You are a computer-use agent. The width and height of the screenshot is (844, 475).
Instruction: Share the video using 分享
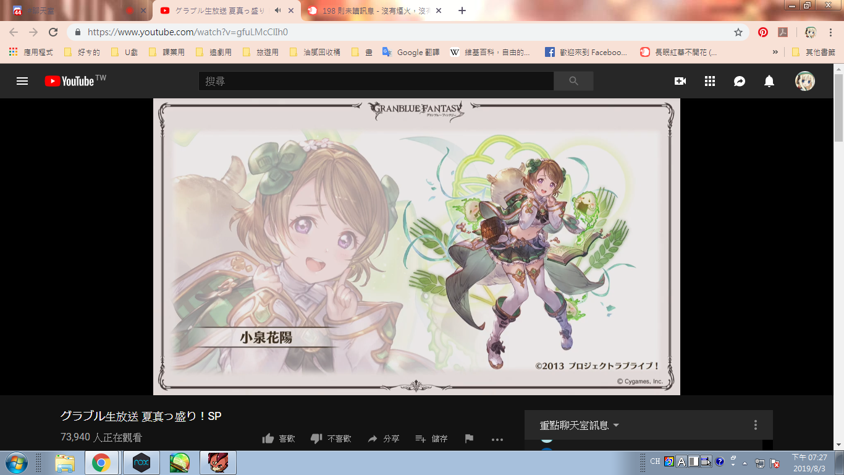click(383, 439)
